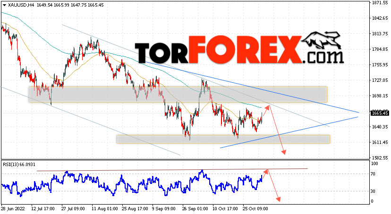
Task: Click the 27 Jul 09:00 time label
Action: click(73, 209)
